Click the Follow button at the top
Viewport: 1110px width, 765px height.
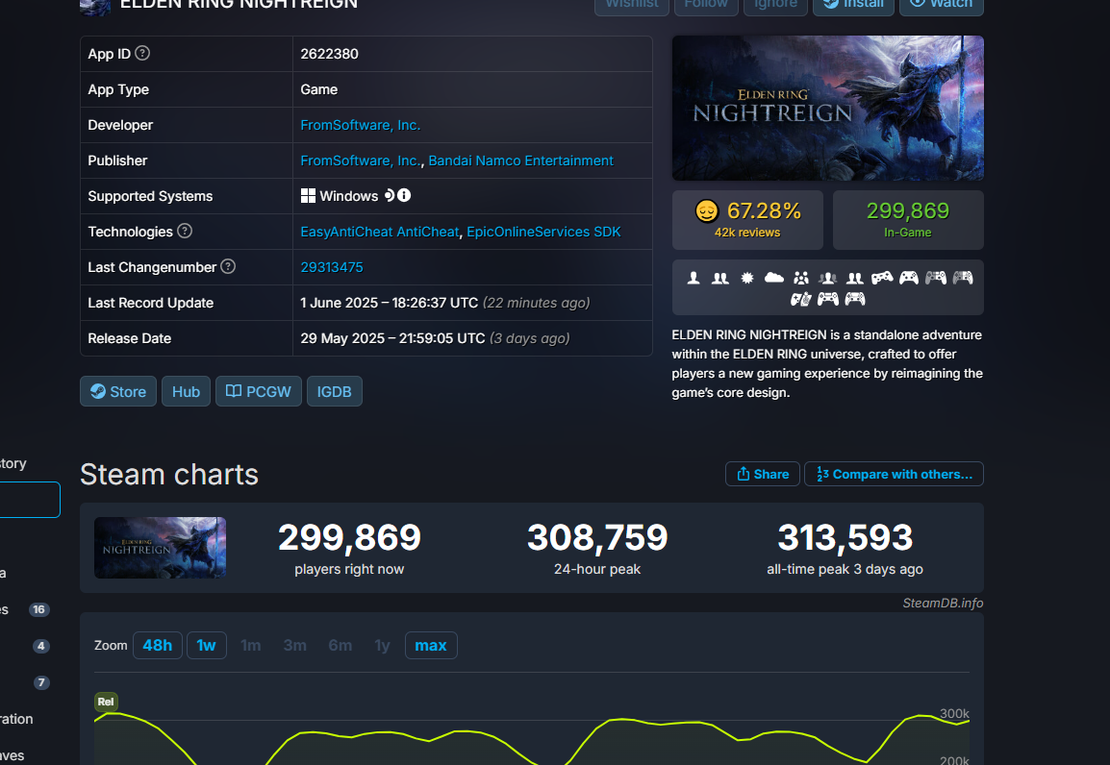pyautogui.click(x=706, y=4)
